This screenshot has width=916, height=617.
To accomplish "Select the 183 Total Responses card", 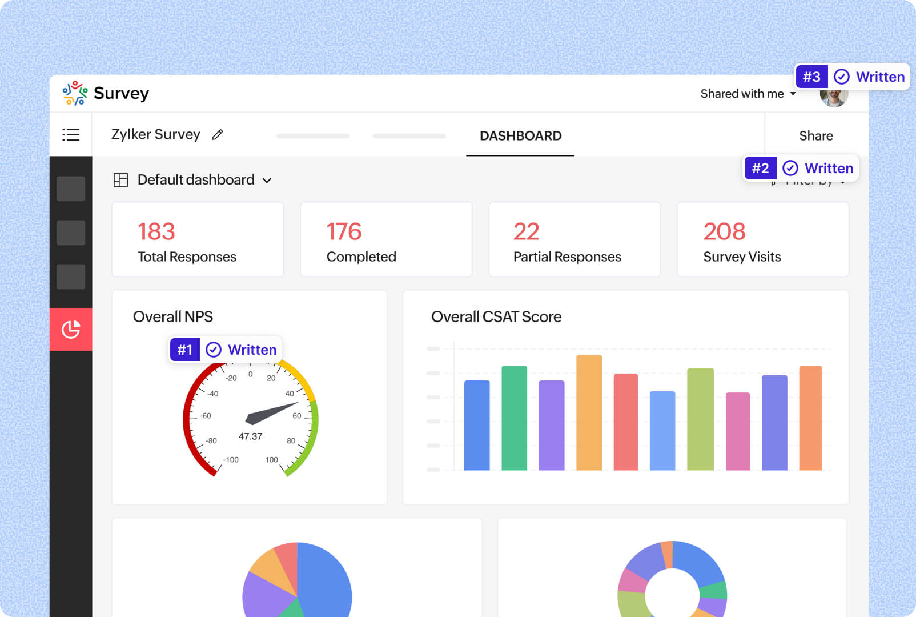I will tap(198, 239).
